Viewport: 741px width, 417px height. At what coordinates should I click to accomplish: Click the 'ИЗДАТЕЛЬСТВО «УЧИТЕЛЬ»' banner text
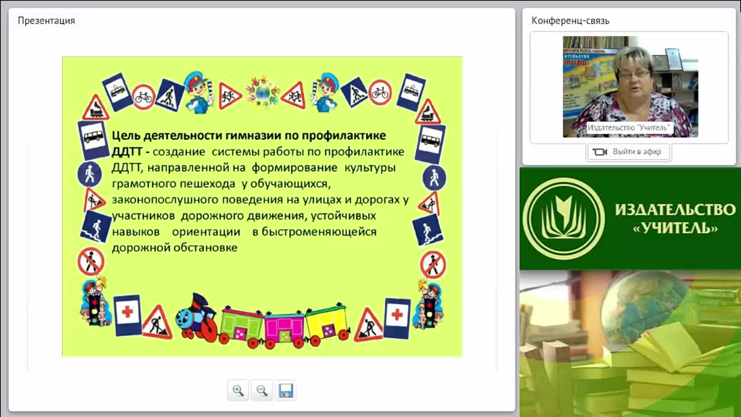click(x=675, y=218)
